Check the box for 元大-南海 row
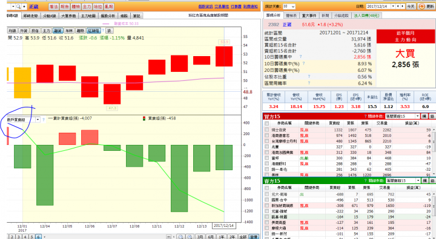Screen dimensions: 436x239 (267, 194)
